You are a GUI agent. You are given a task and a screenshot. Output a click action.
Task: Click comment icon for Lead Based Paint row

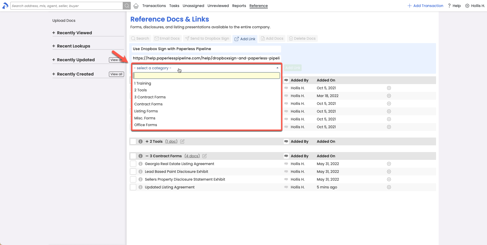286,172
